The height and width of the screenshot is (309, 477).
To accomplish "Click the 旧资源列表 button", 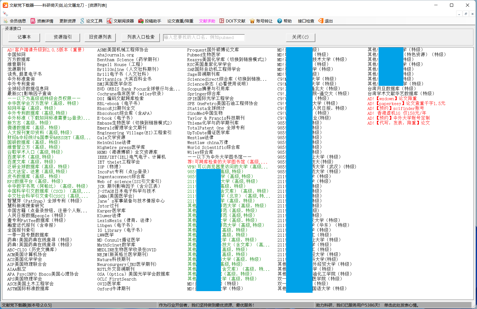I will (100, 37).
